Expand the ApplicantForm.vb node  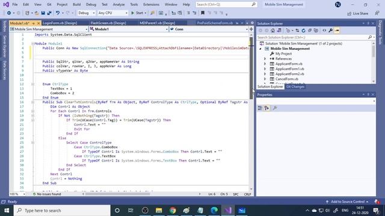point(265,64)
